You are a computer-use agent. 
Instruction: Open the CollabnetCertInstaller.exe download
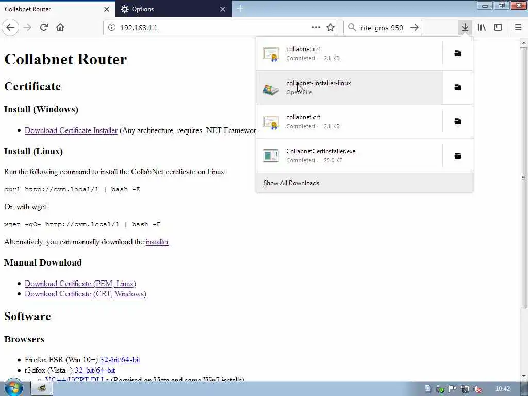coord(350,156)
